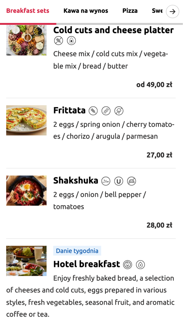The height and width of the screenshot is (319, 183).
Task: Click the smiley icon next to Hotel breakfast
Action: point(128,264)
